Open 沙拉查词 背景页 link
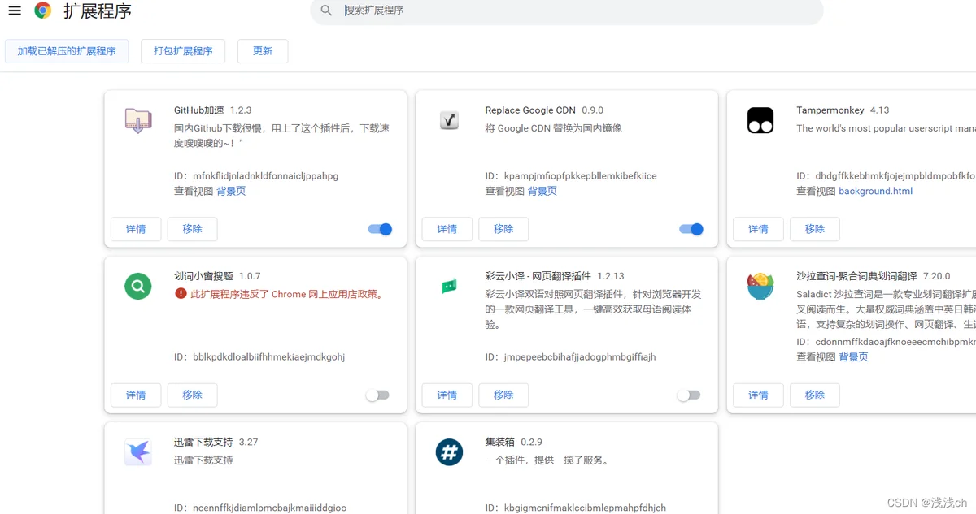Image resolution: width=976 pixels, height=514 pixels. click(x=853, y=356)
